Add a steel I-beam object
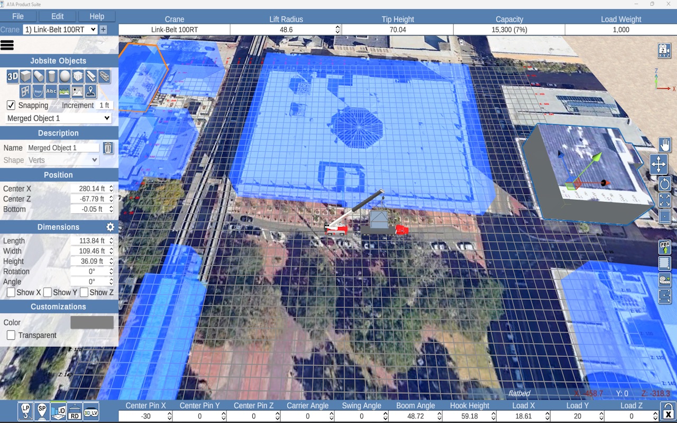This screenshot has height=423, width=677. pos(91,77)
